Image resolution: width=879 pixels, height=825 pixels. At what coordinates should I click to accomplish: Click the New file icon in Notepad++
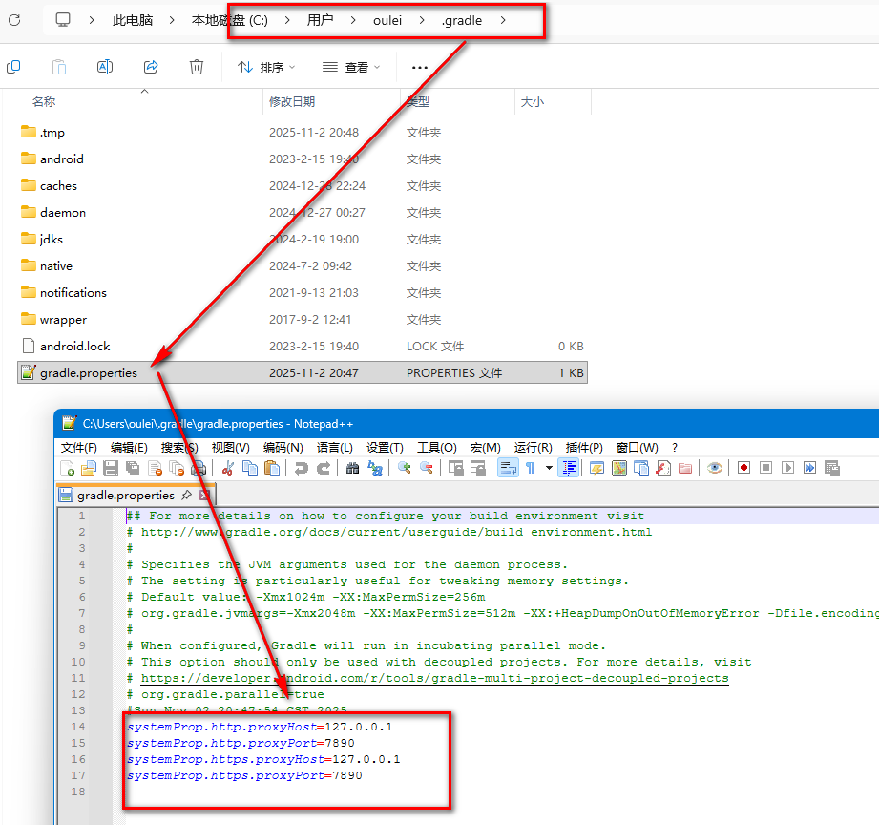point(68,468)
